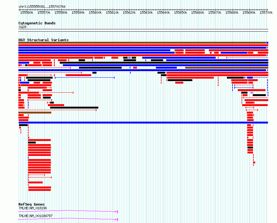This screenshot has width=277, height=223.
Task: Click the magenta transcript line of NM_018196
Action: pyautogui.click(x=68, y=211)
